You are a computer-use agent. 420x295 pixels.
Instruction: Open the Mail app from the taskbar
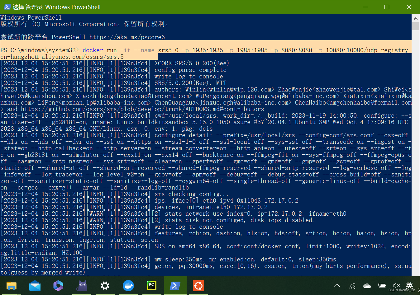pos(35,286)
